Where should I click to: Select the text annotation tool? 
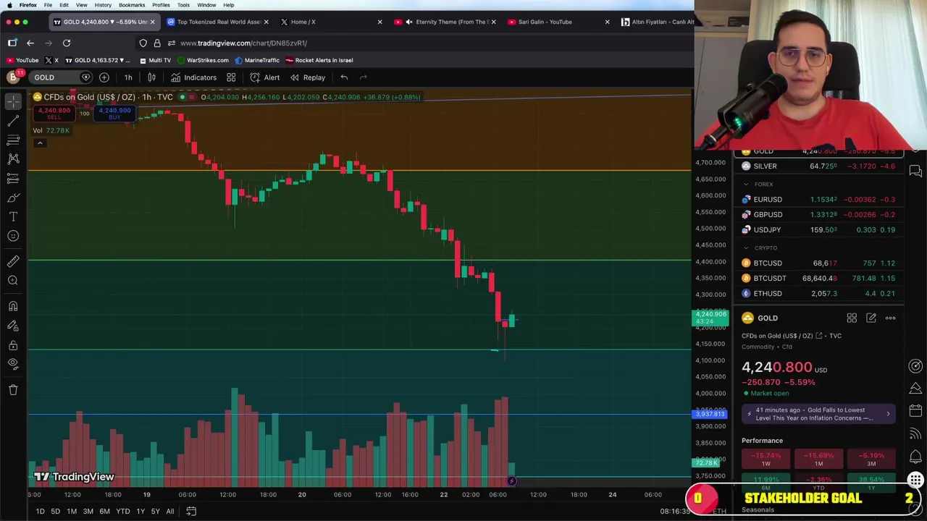coord(13,216)
